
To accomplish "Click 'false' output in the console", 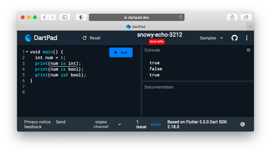I will (156, 69).
